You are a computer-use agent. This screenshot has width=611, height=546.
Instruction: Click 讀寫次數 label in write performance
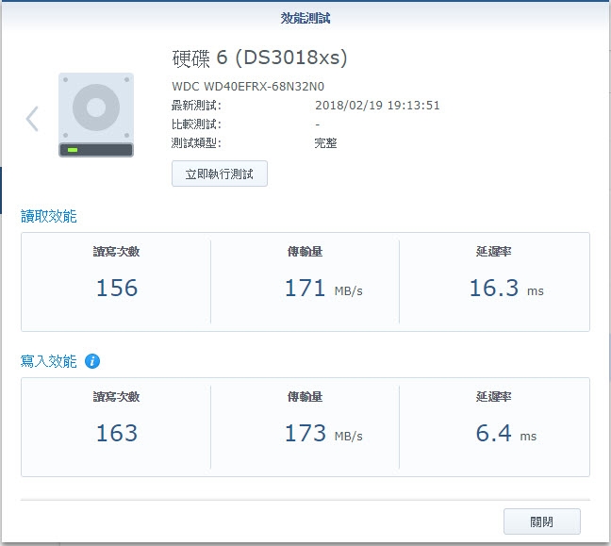pyautogui.click(x=116, y=397)
